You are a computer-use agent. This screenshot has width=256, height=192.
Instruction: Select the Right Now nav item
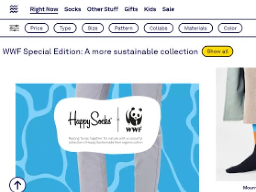click(x=44, y=9)
